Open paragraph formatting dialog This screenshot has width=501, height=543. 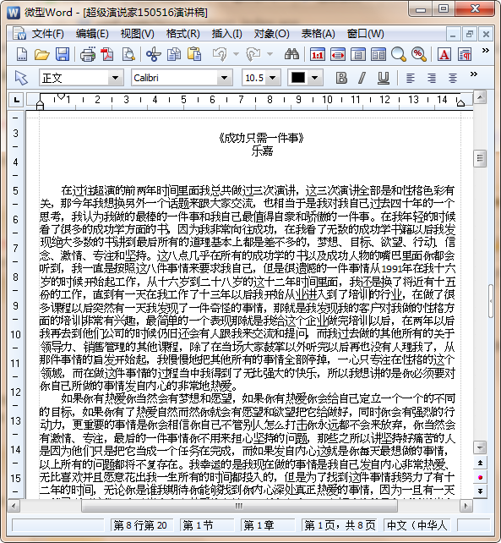[465, 54]
